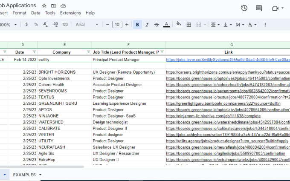
Task: Open the greenlightguru bamboohr careers link
Action: [x=223, y=103]
